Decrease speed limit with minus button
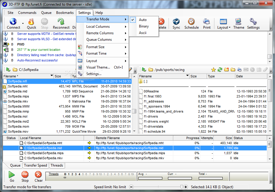The image size is (275, 192). point(131,187)
